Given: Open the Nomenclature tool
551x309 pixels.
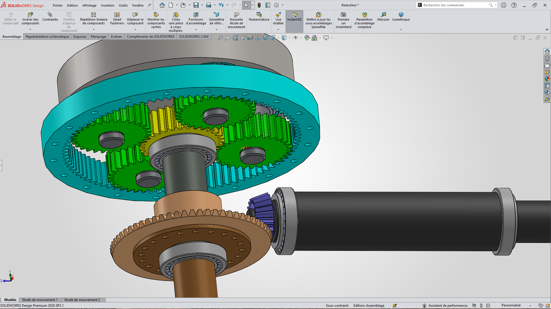Looking at the screenshot, I should point(259,17).
